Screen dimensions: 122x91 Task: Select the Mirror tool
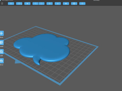pyautogui.click(x=2, y=61)
